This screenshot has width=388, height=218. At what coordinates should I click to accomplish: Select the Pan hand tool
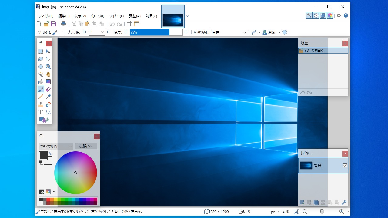coord(48,74)
